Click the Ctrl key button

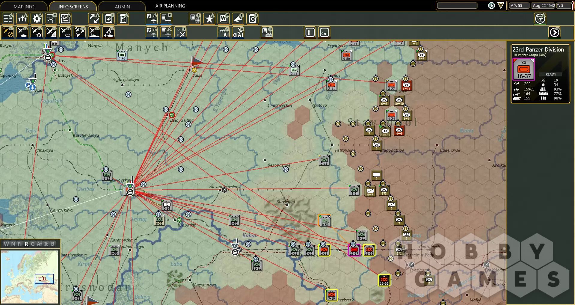tap(325, 32)
